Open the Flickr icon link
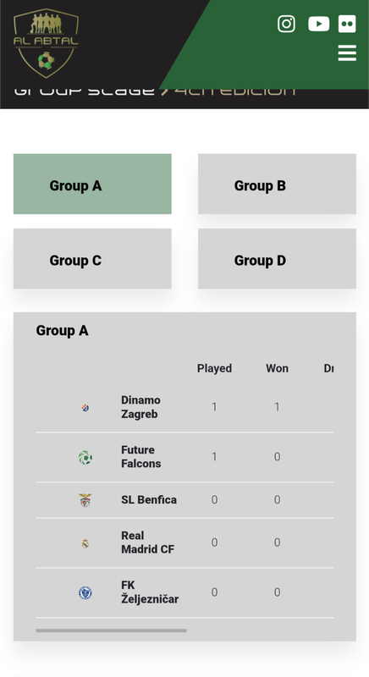This screenshot has height=677, width=369. (347, 24)
